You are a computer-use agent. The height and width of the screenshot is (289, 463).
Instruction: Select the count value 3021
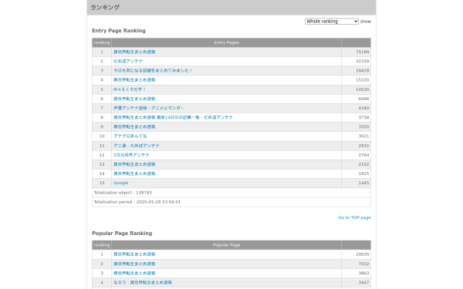pos(363,136)
